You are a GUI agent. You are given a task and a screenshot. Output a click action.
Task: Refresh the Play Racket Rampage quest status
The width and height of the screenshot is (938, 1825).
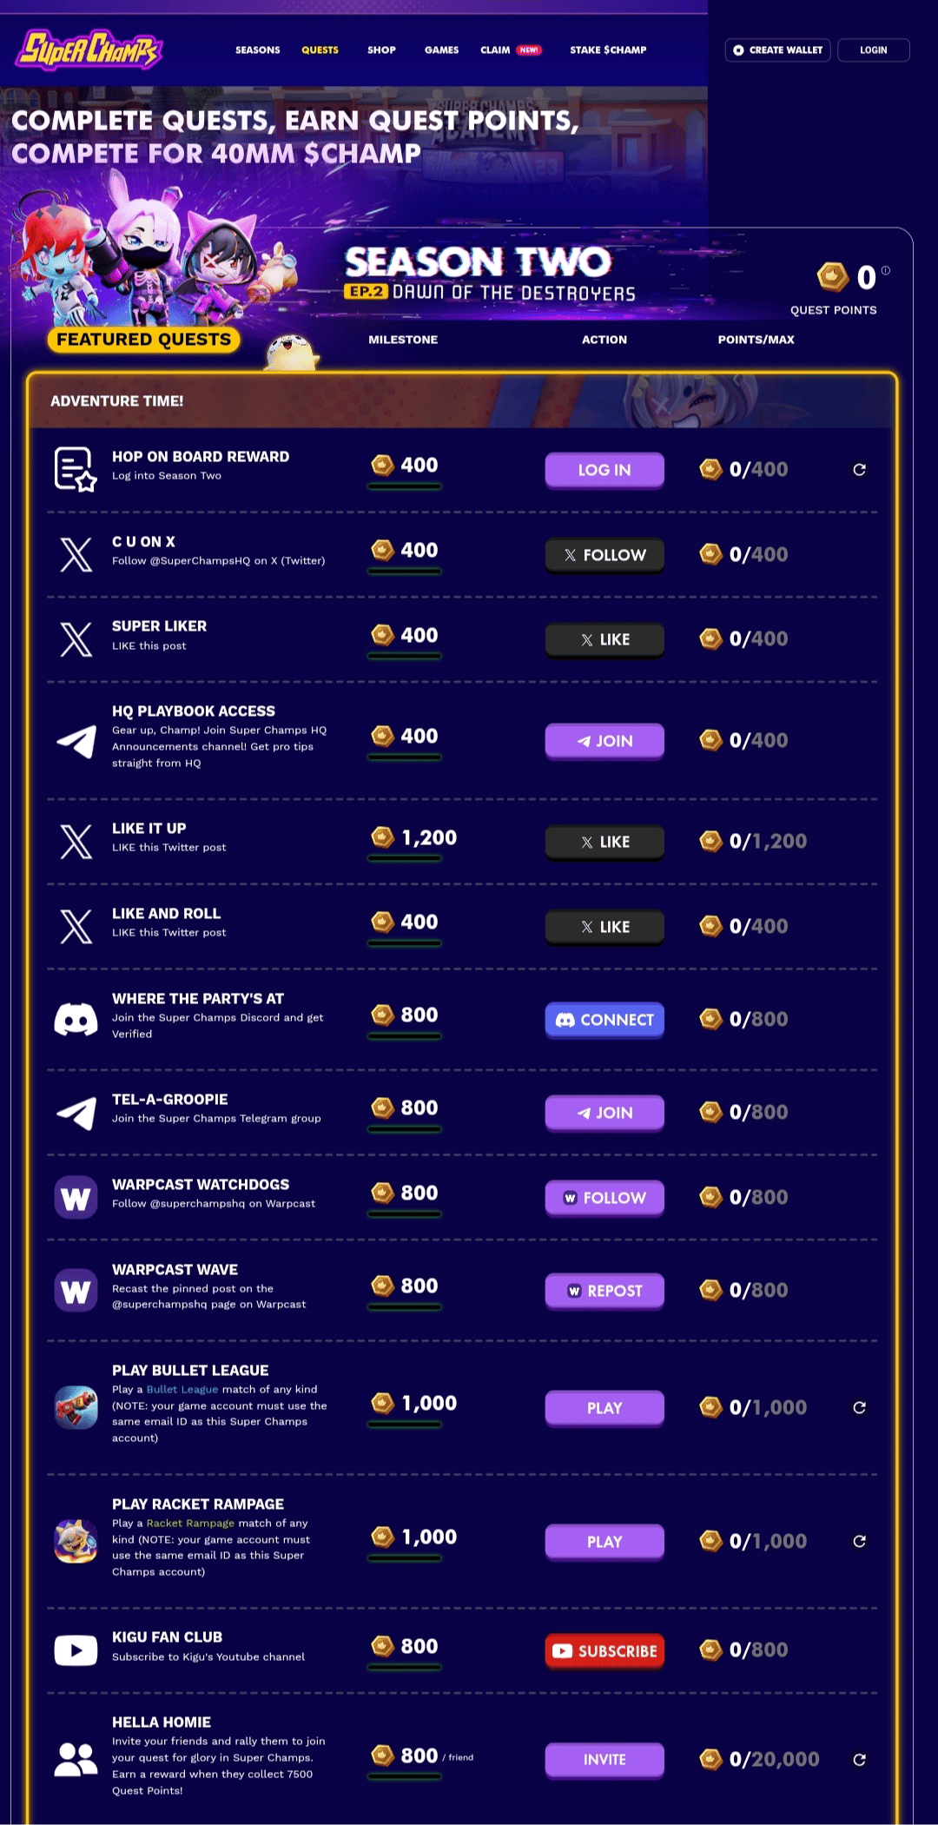859,1542
